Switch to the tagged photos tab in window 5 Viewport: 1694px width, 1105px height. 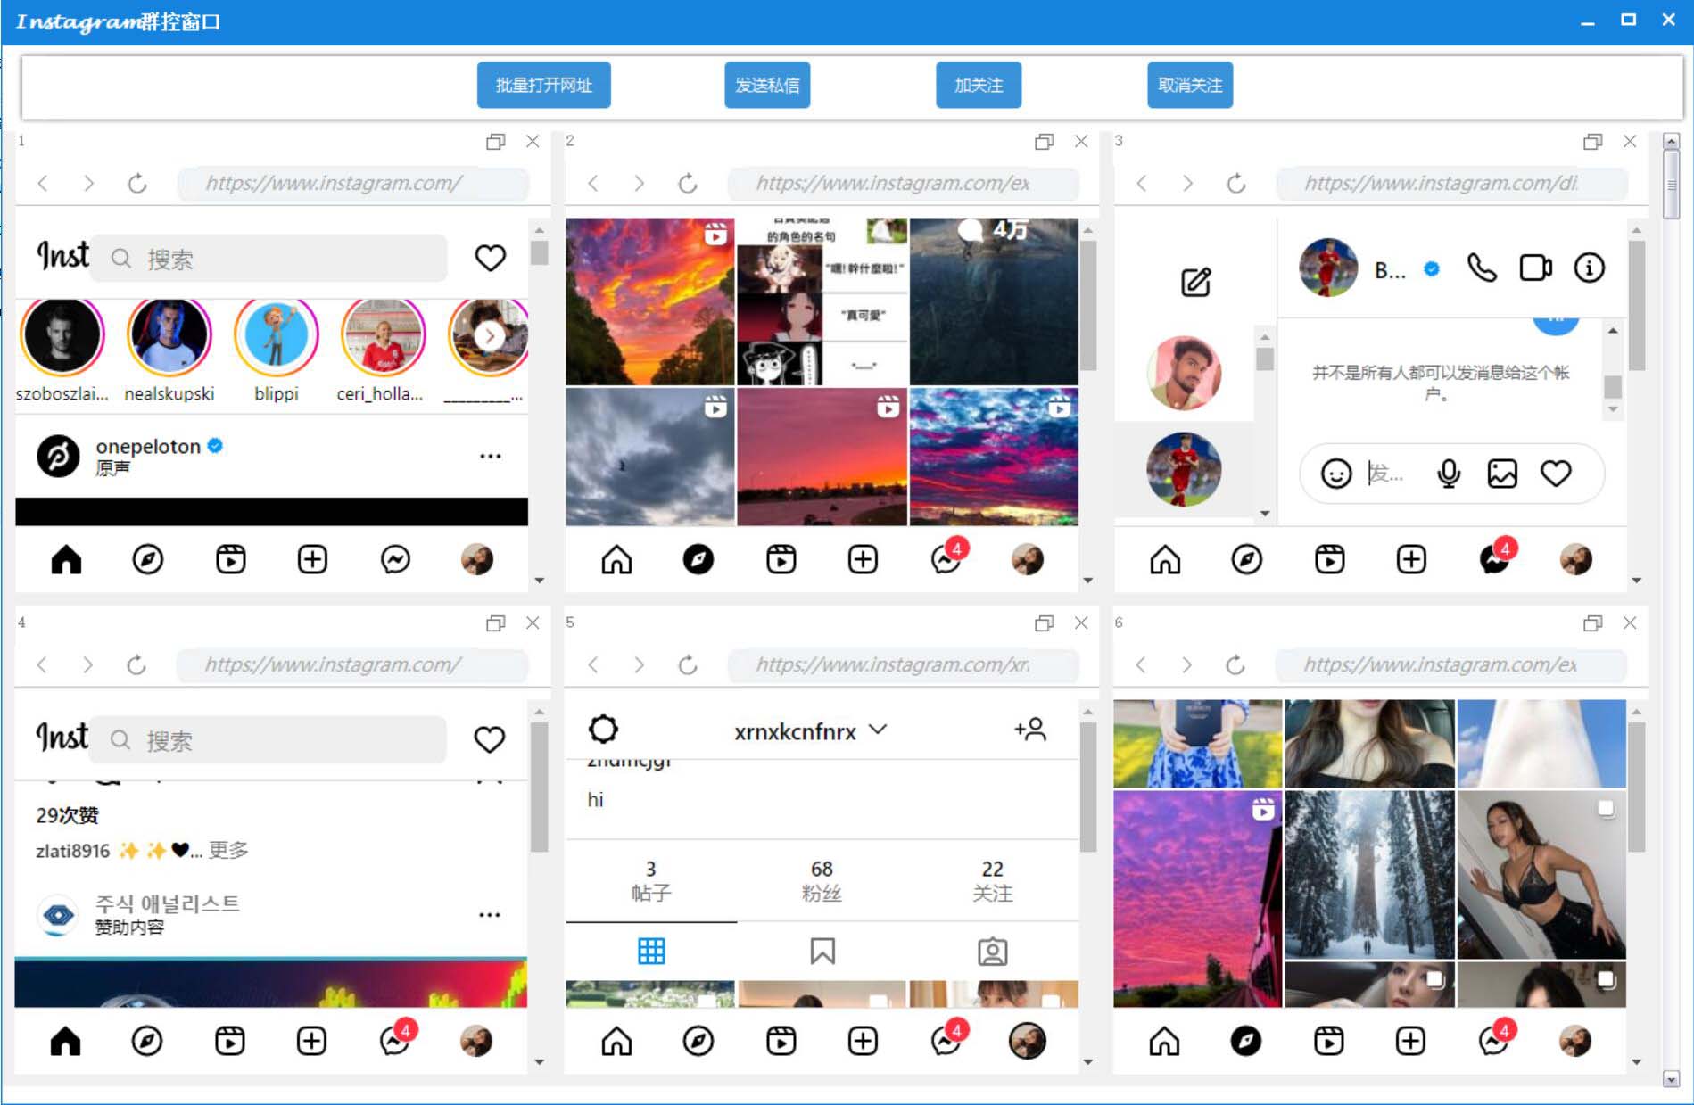tap(992, 952)
